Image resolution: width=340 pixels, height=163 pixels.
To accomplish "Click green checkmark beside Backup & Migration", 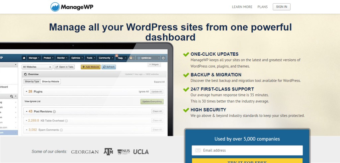I will pyautogui.click(x=186, y=75).
